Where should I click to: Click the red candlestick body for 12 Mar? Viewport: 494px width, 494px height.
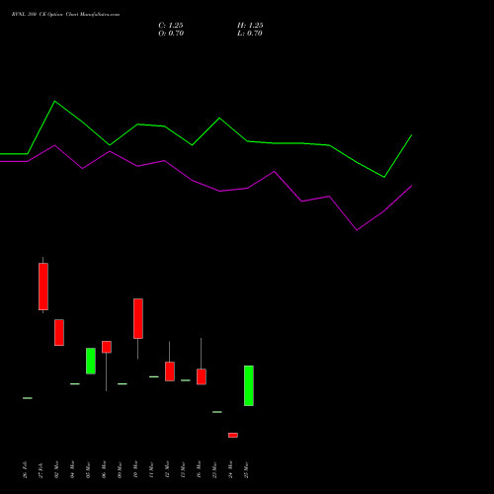pyautogui.click(x=170, y=371)
